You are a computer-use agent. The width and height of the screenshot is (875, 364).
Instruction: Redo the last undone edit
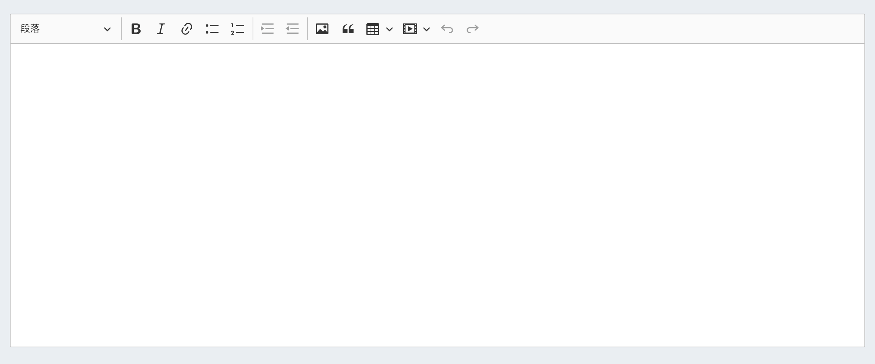tap(473, 29)
